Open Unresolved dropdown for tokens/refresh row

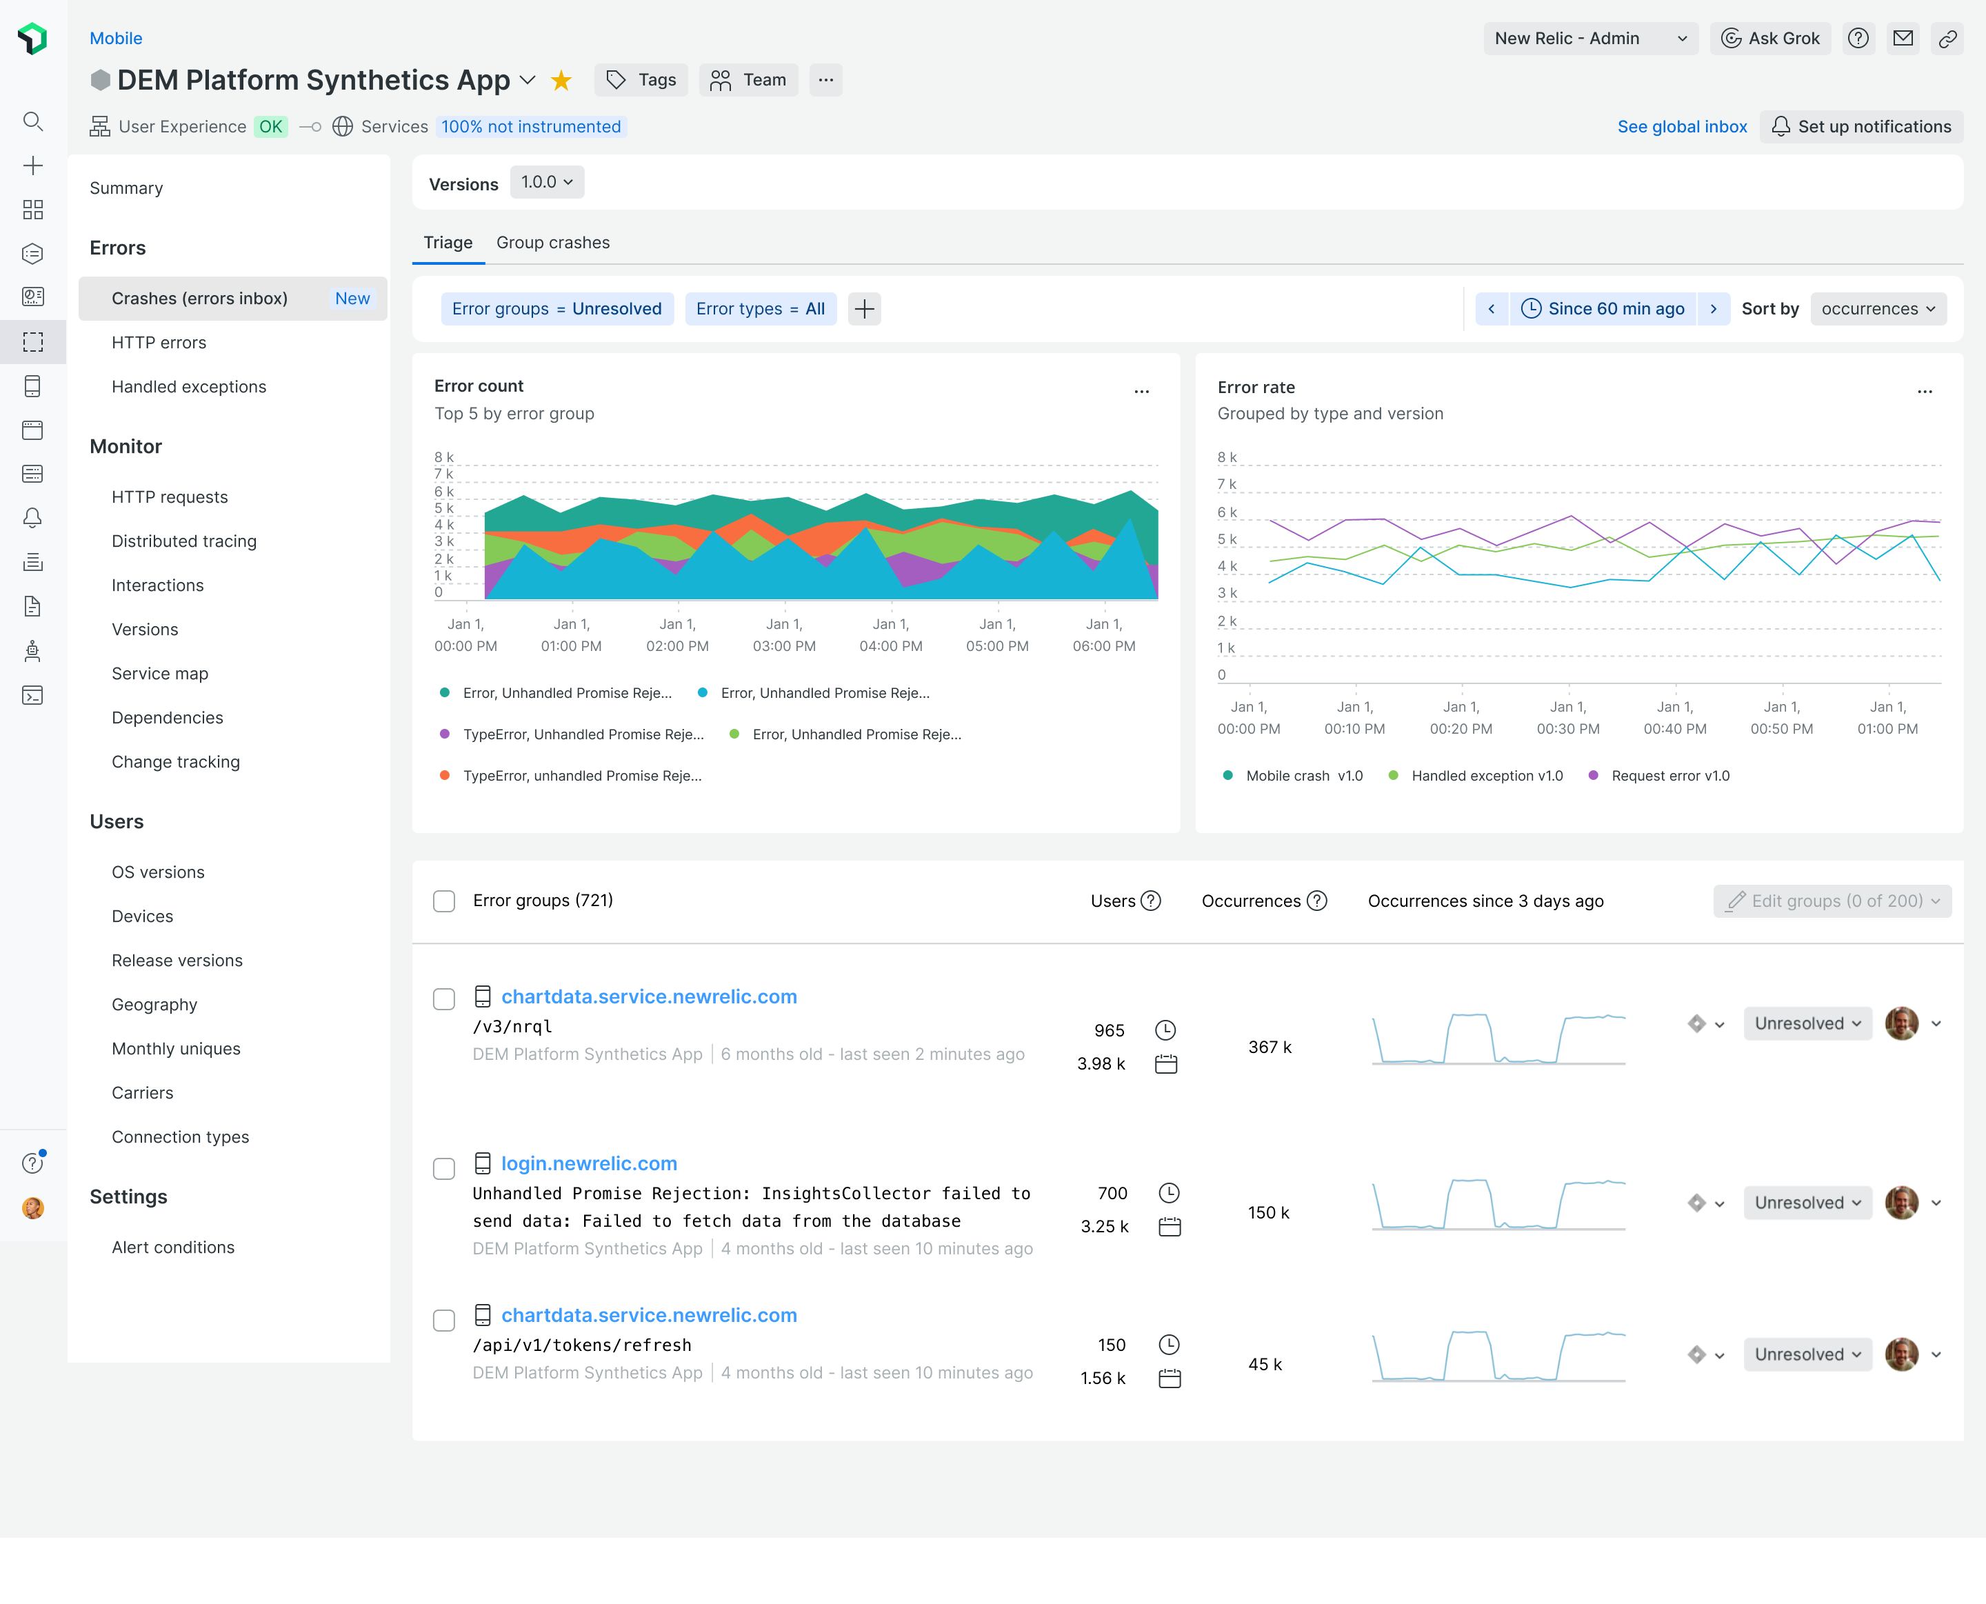pyautogui.click(x=1807, y=1354)
